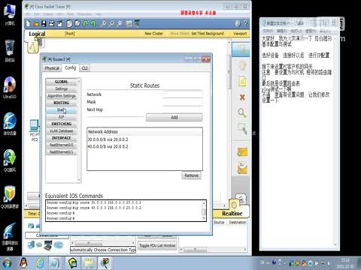Image resolution: width=361 pixels, height=270 pixels.
Task: Click the ROUTING section header
Action: (x=62, y=103)
